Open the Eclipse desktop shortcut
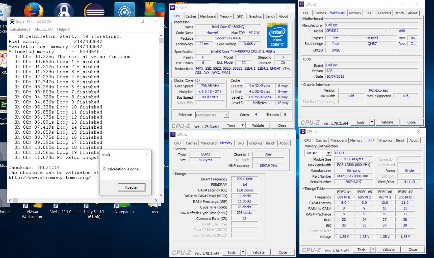Viewport: 434px width, 258px height. click(94, 10)
